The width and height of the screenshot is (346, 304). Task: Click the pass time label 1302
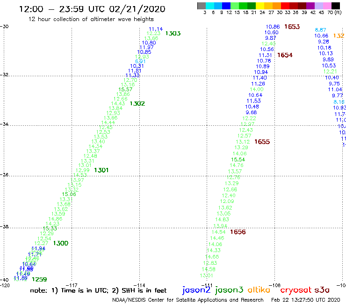tap(137, 103)
